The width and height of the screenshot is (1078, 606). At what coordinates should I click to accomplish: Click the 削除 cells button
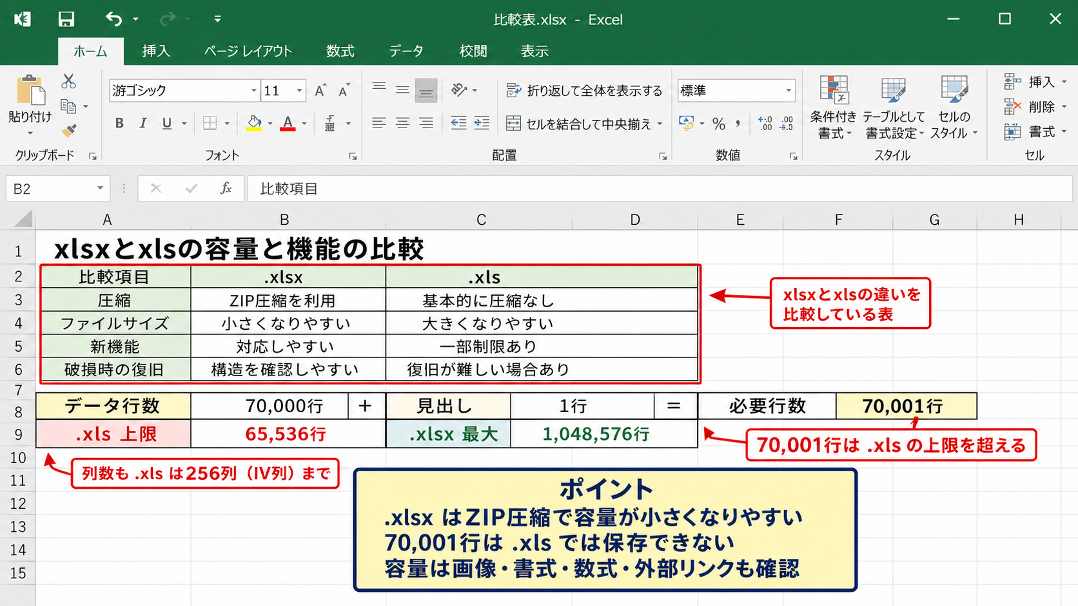click(x=1035, y=106)
